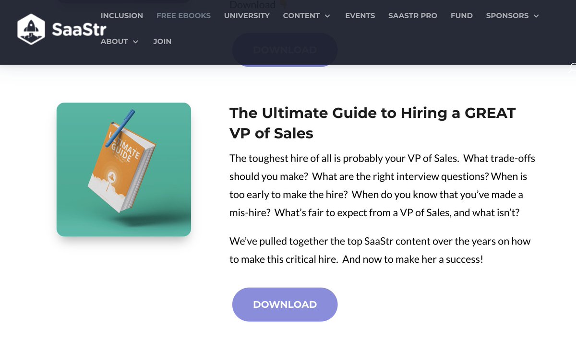Viewport: 576px width, 338px height.
Task: Click the search icon at right edge
Action: point(573,68)
